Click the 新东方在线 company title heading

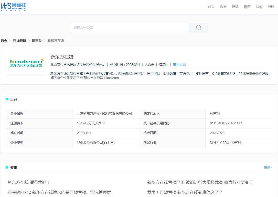pos(62,57)
